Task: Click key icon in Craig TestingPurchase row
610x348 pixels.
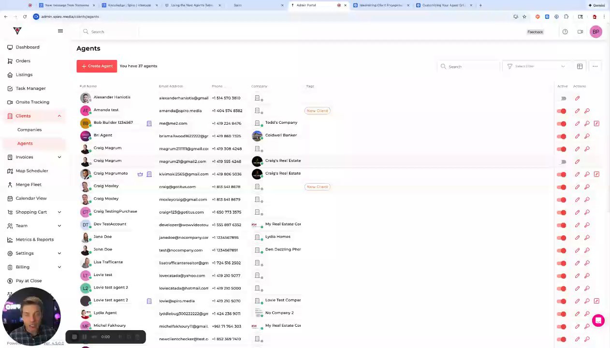Action: (x=587, y=212)
